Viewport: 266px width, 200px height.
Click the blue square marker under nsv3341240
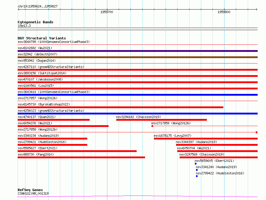(x=197, y=170)
